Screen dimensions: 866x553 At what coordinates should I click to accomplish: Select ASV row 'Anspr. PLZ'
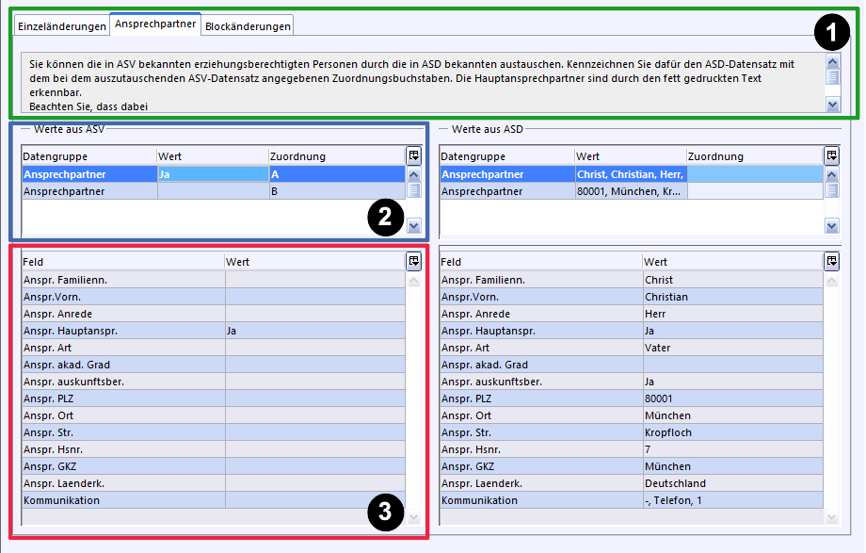(x=213, y=398)
